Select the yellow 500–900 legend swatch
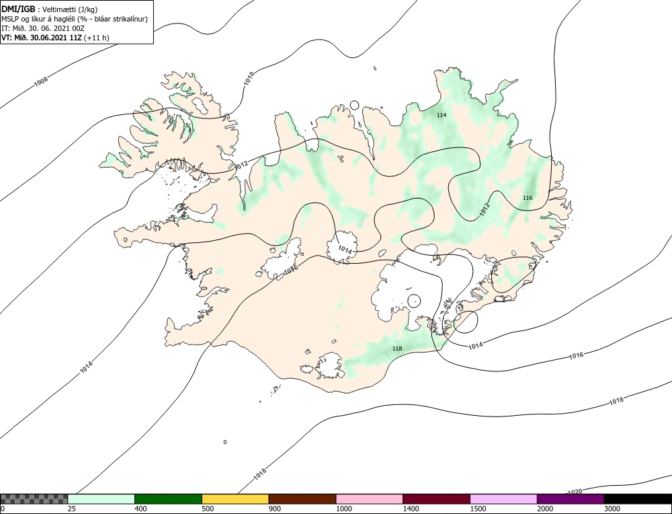This screenshot has height=514, width=672. coord(235,499)
